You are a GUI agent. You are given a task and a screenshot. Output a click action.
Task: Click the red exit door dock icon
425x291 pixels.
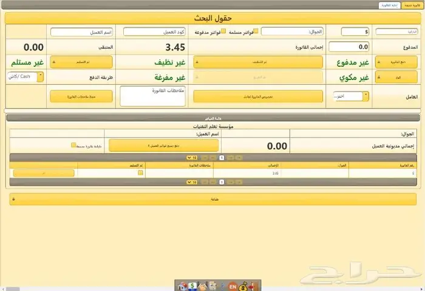[x=252, y=286]
